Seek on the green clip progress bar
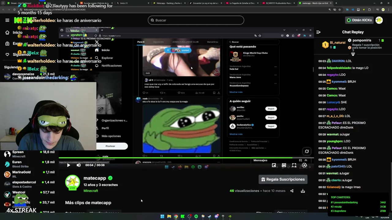 pyautogui.click(x=186, y=158)
